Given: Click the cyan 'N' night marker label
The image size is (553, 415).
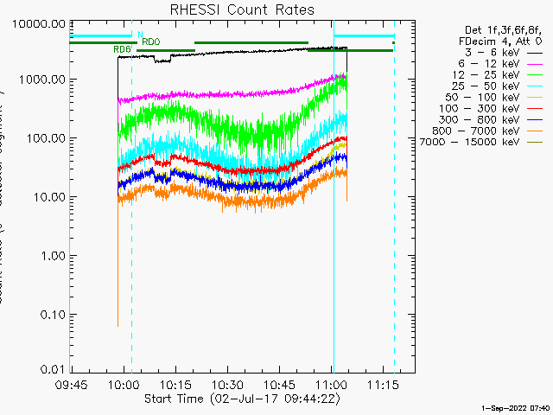Looking at the screenshot, I should pyautogui.click(x=140, y=35).
